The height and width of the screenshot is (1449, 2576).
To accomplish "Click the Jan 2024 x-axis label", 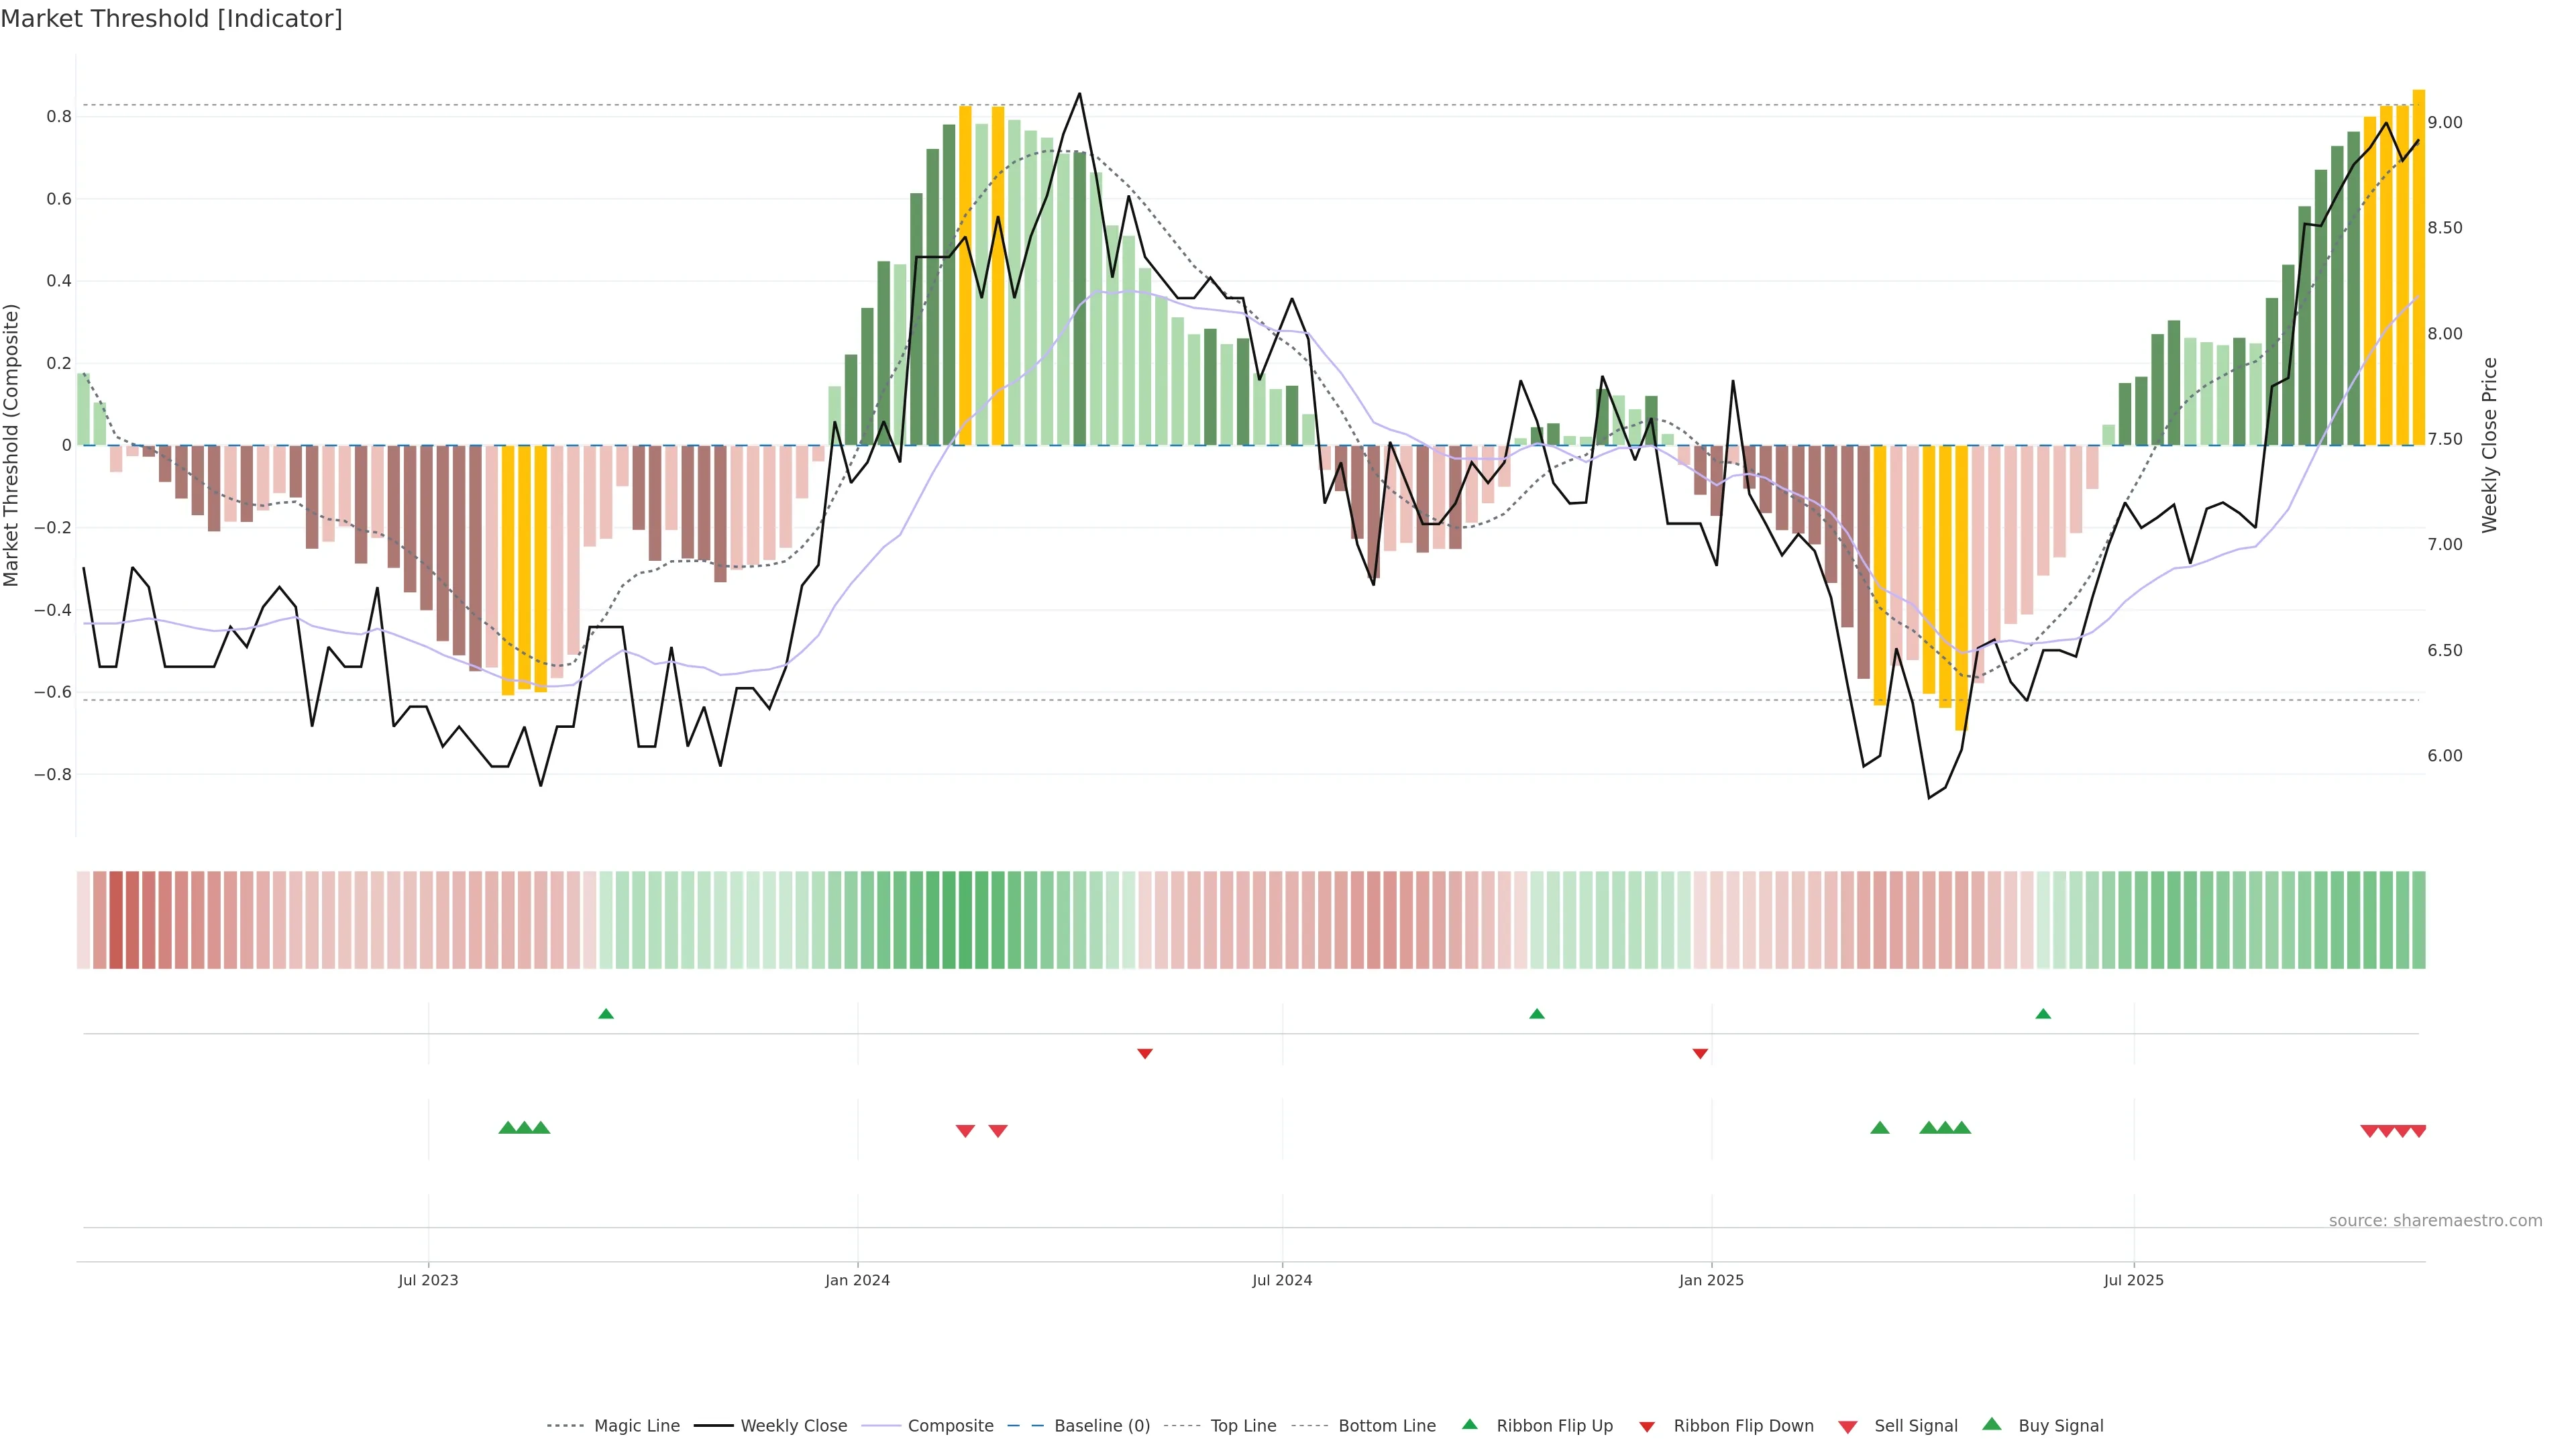I will point(857,1280).
